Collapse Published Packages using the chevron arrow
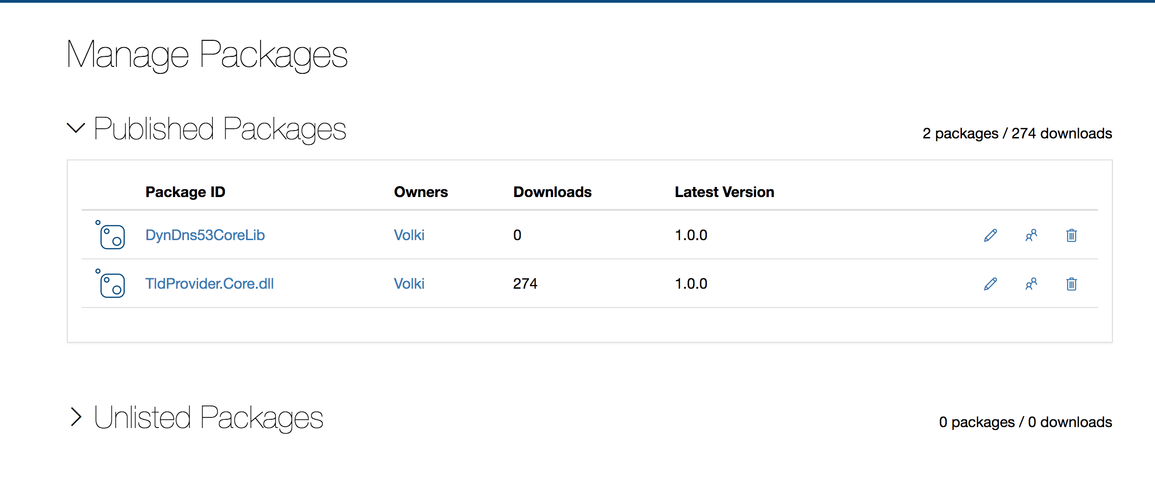The height and width of the screenshot is (483, 1155). (76, 128)
